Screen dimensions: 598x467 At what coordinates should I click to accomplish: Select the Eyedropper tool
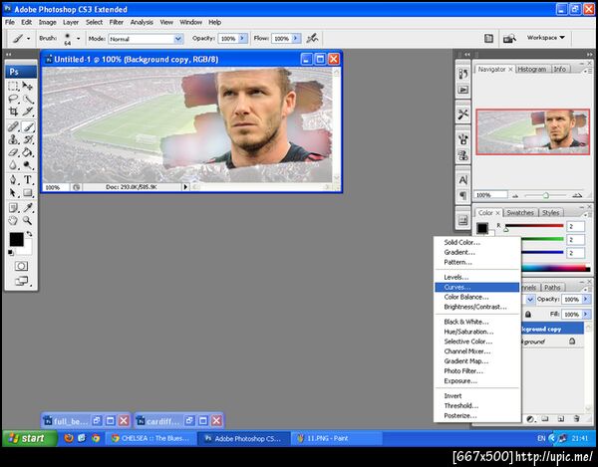pos(28,207)
